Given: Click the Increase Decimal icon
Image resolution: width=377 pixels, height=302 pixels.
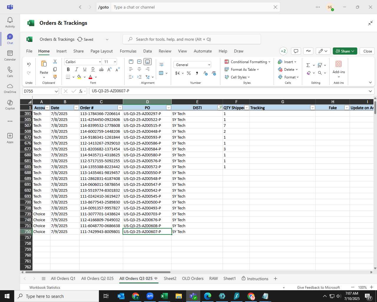Looking at the screenshot, I should 206,73.
